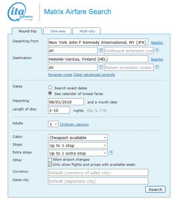Click the Search button
This screenshot has width=173, height=202.
(155, 190)
